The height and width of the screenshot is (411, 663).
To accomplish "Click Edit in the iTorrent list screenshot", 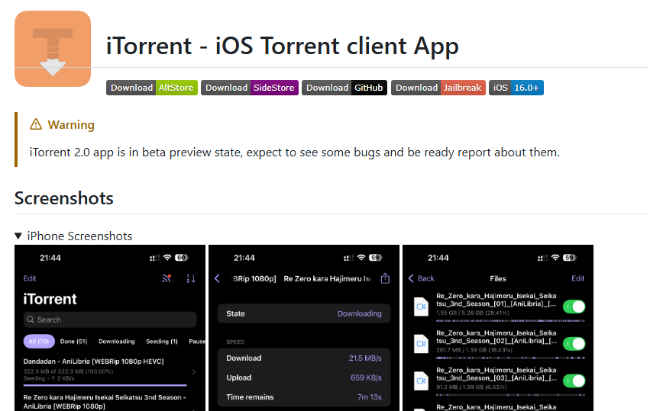I will pyautogui.click(x=30, y=278).
